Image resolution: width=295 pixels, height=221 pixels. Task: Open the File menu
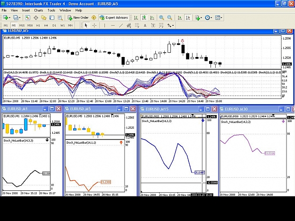click(x=4, y=10)
